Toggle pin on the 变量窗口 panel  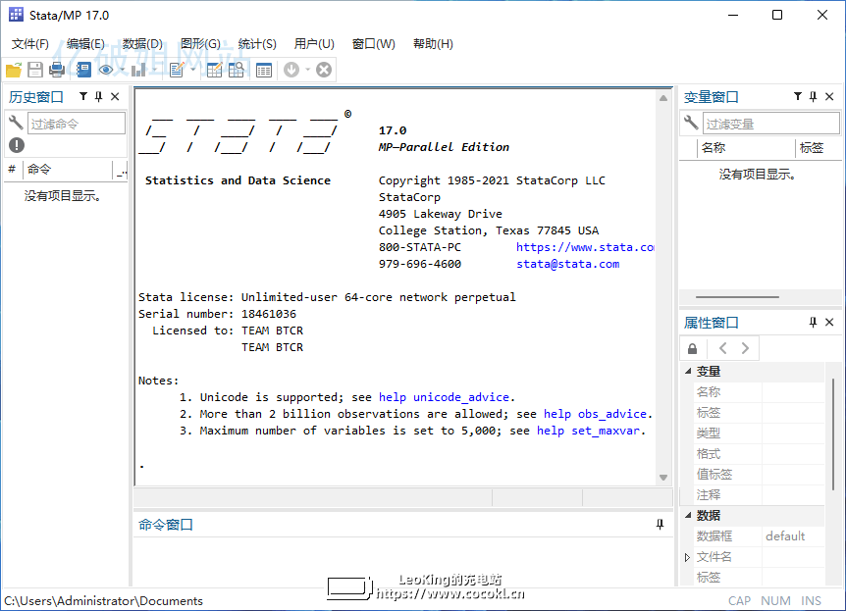(x=813, y=96)
